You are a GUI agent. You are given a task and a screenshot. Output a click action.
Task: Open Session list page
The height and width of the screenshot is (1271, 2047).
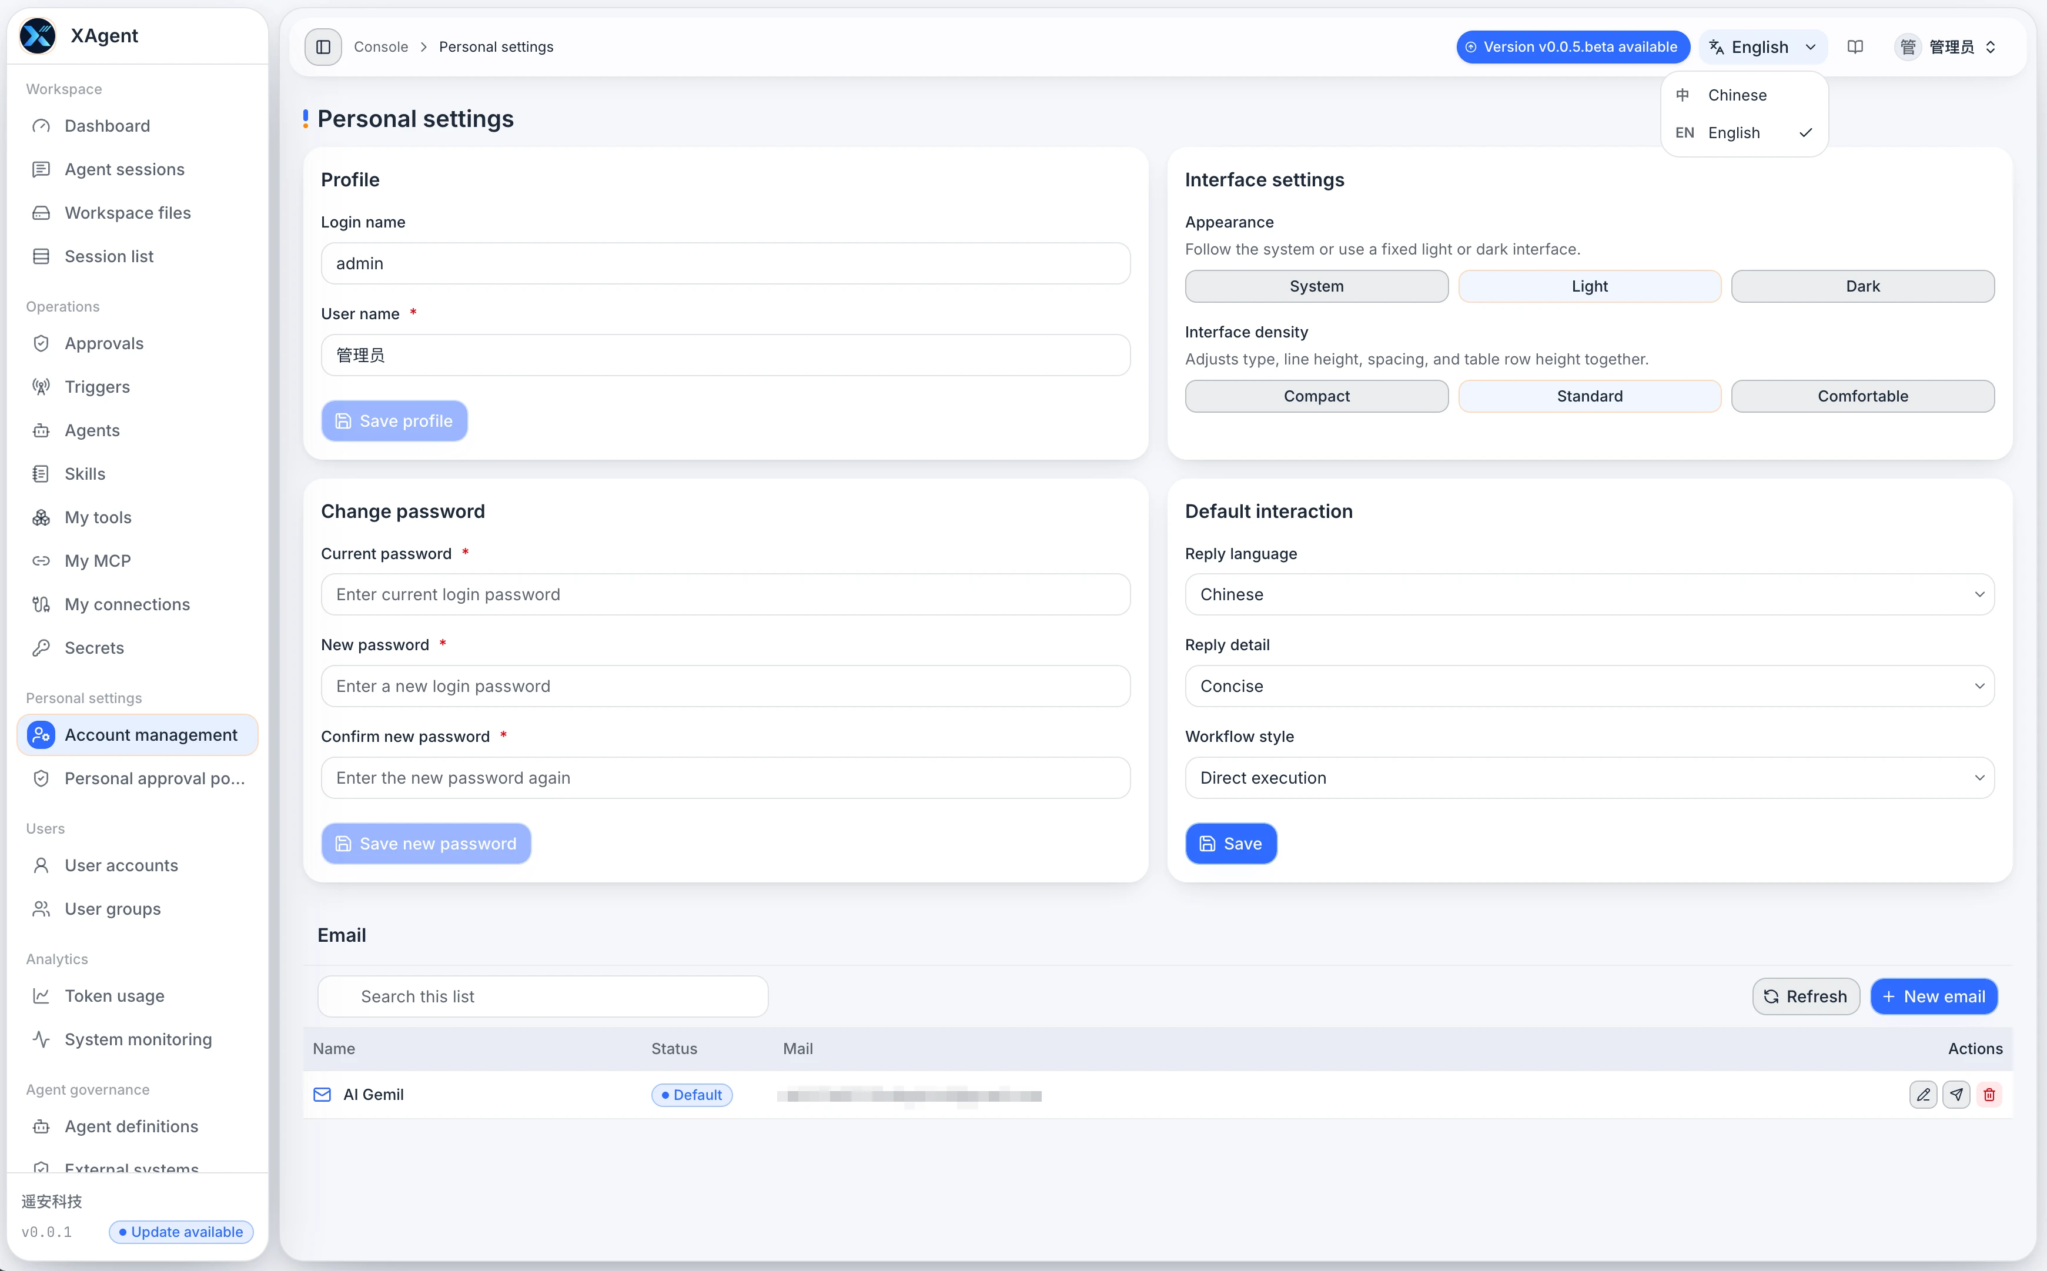(x=137, y=256)
